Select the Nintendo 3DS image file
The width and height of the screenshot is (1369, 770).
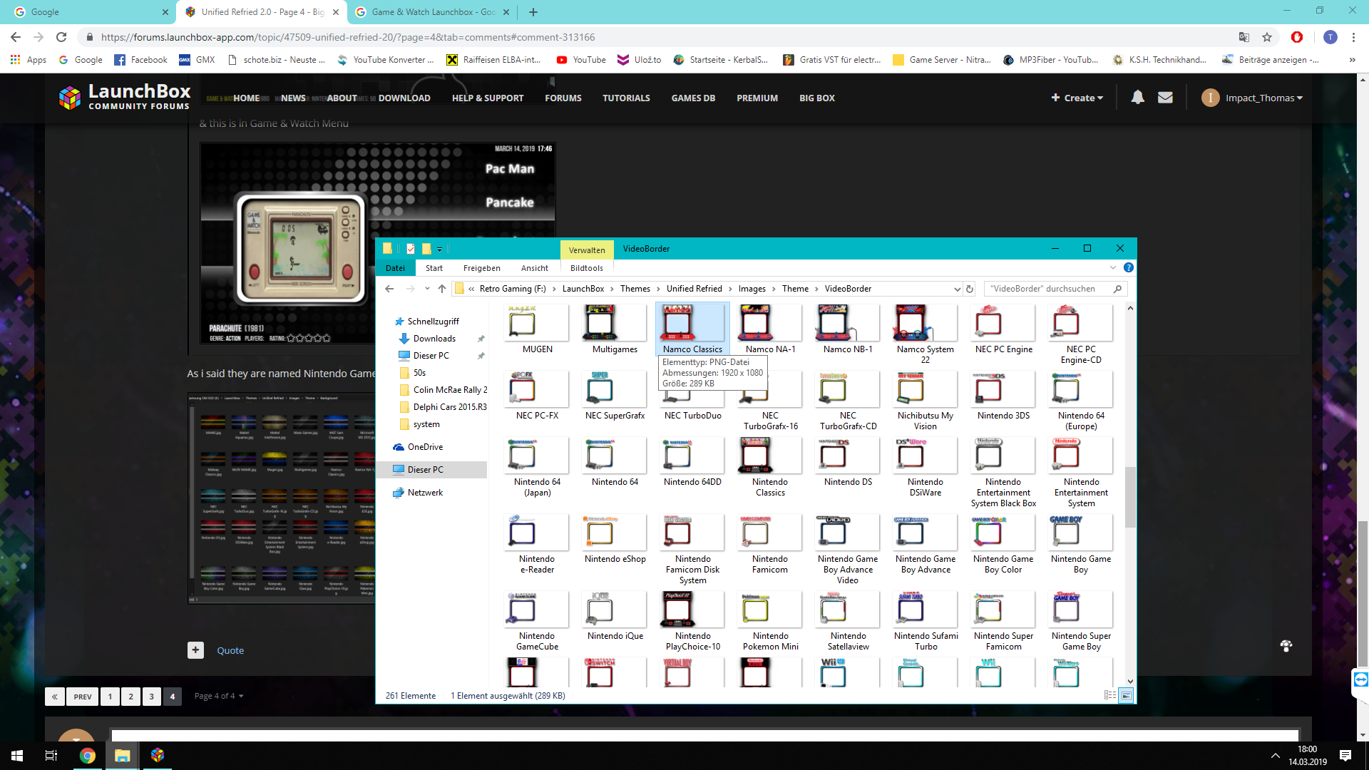point(1003,396)
